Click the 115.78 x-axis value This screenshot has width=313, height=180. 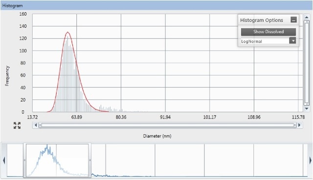298,117
